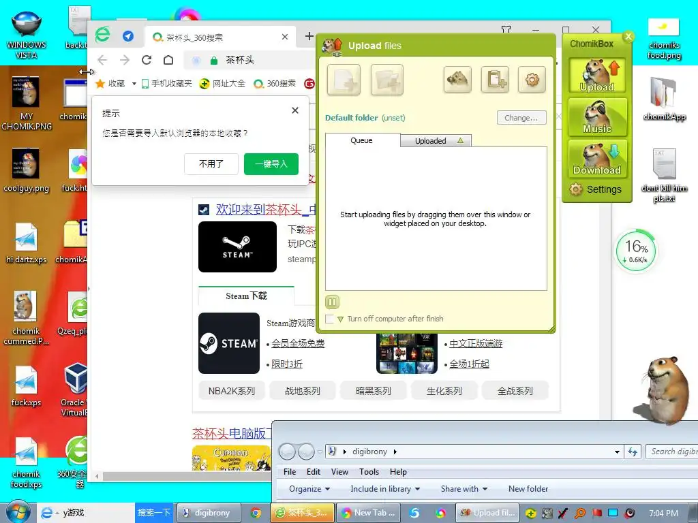Open Settings in the ChomikBox widget
698x523 pixels.
[x=596, y=189]
